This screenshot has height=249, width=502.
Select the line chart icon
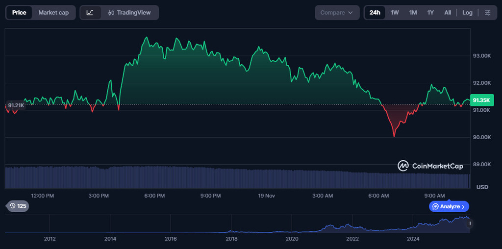coord(90,13)
